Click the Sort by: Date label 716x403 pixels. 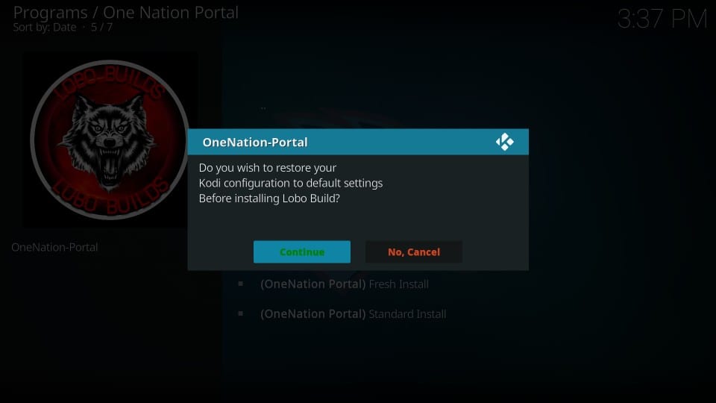pyautogui.click(x=44, y=28)
